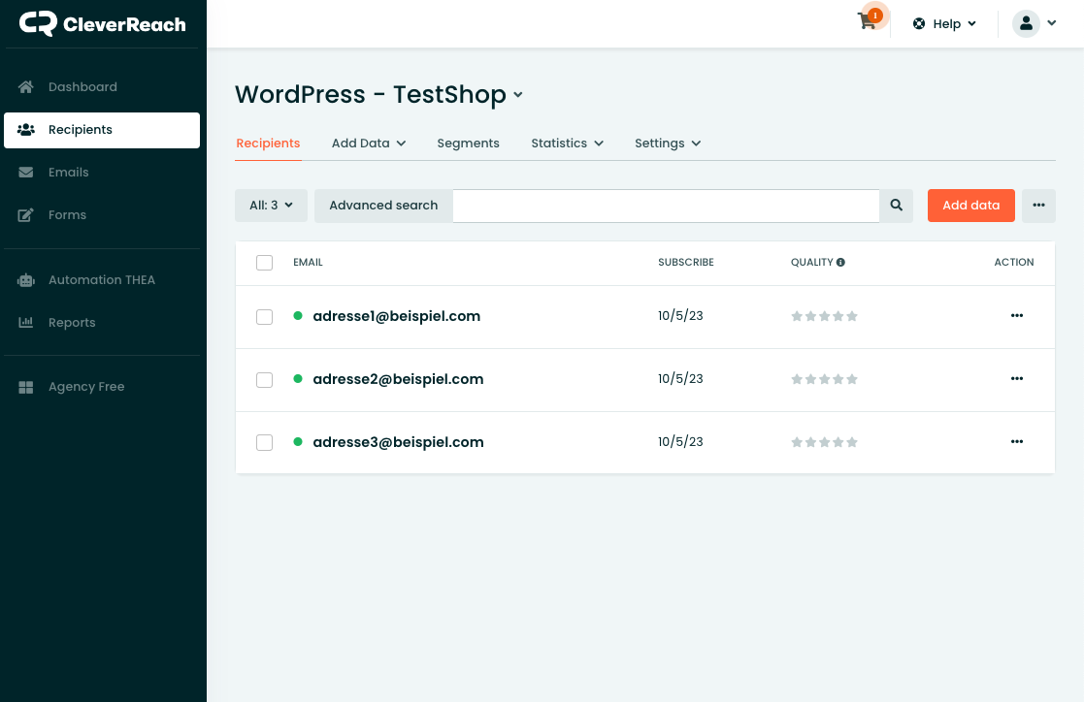Click subscribe date 10/5/23 for adresse1@beispiel.com
This screenshot has width=1084, height=702.
(x=680, y=316)
